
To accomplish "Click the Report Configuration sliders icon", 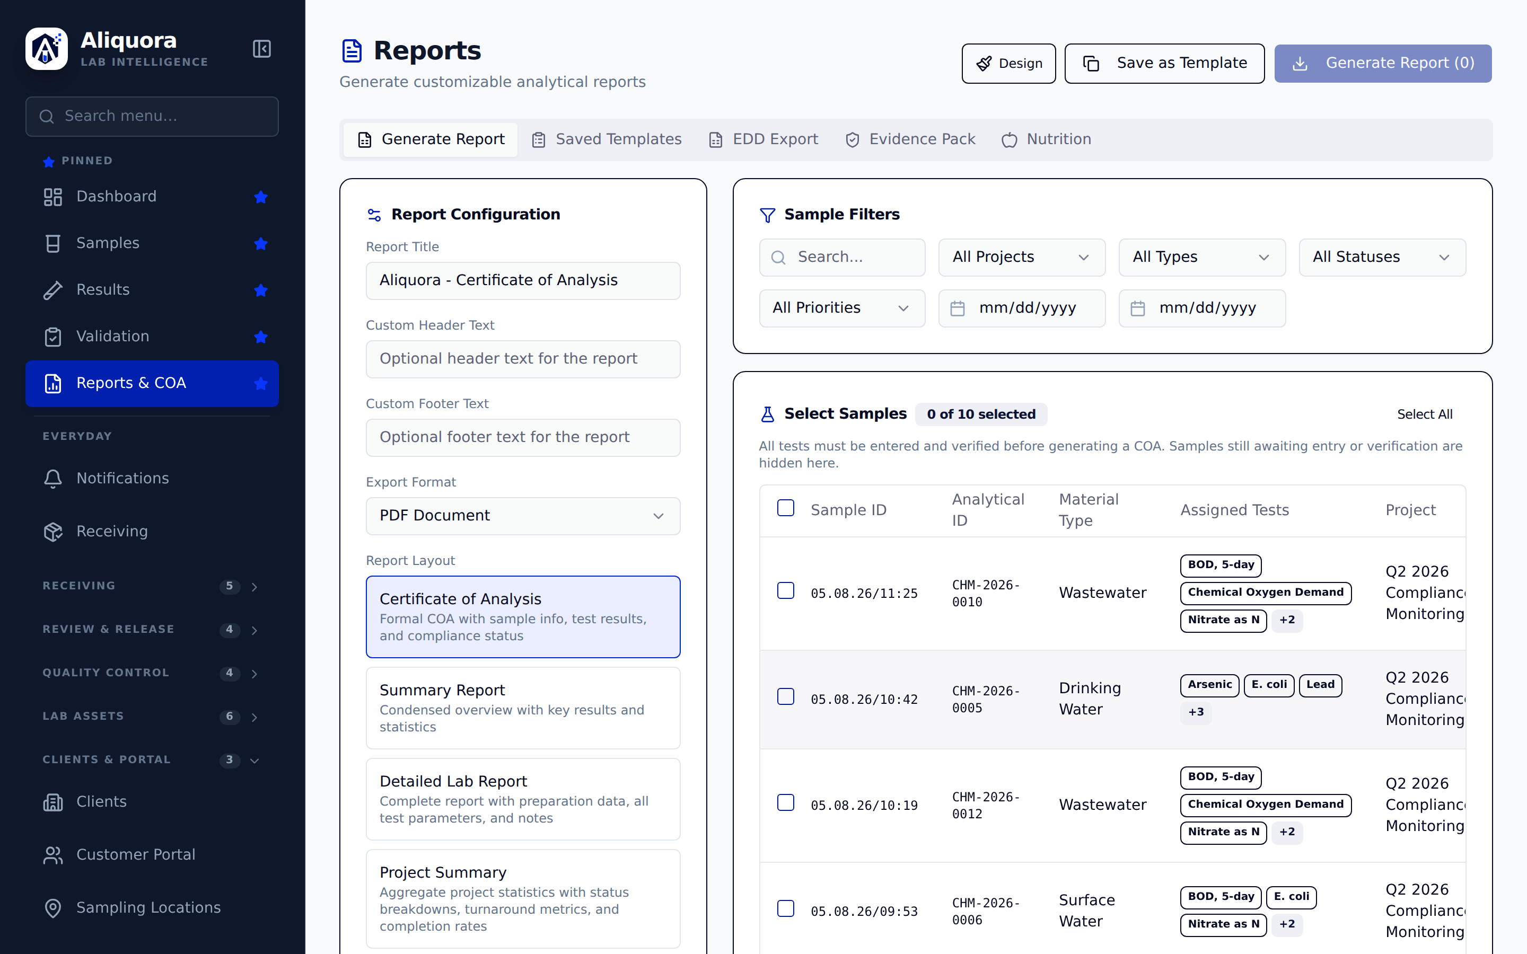I will [374, 215].
